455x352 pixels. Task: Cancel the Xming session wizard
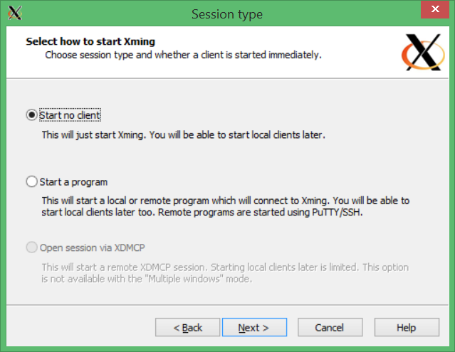330,327
